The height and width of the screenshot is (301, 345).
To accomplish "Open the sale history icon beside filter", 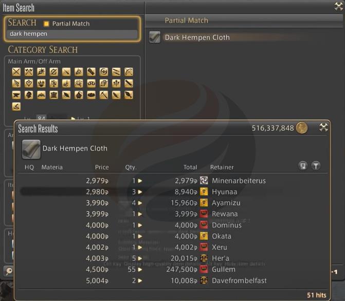I will point(303,166).
